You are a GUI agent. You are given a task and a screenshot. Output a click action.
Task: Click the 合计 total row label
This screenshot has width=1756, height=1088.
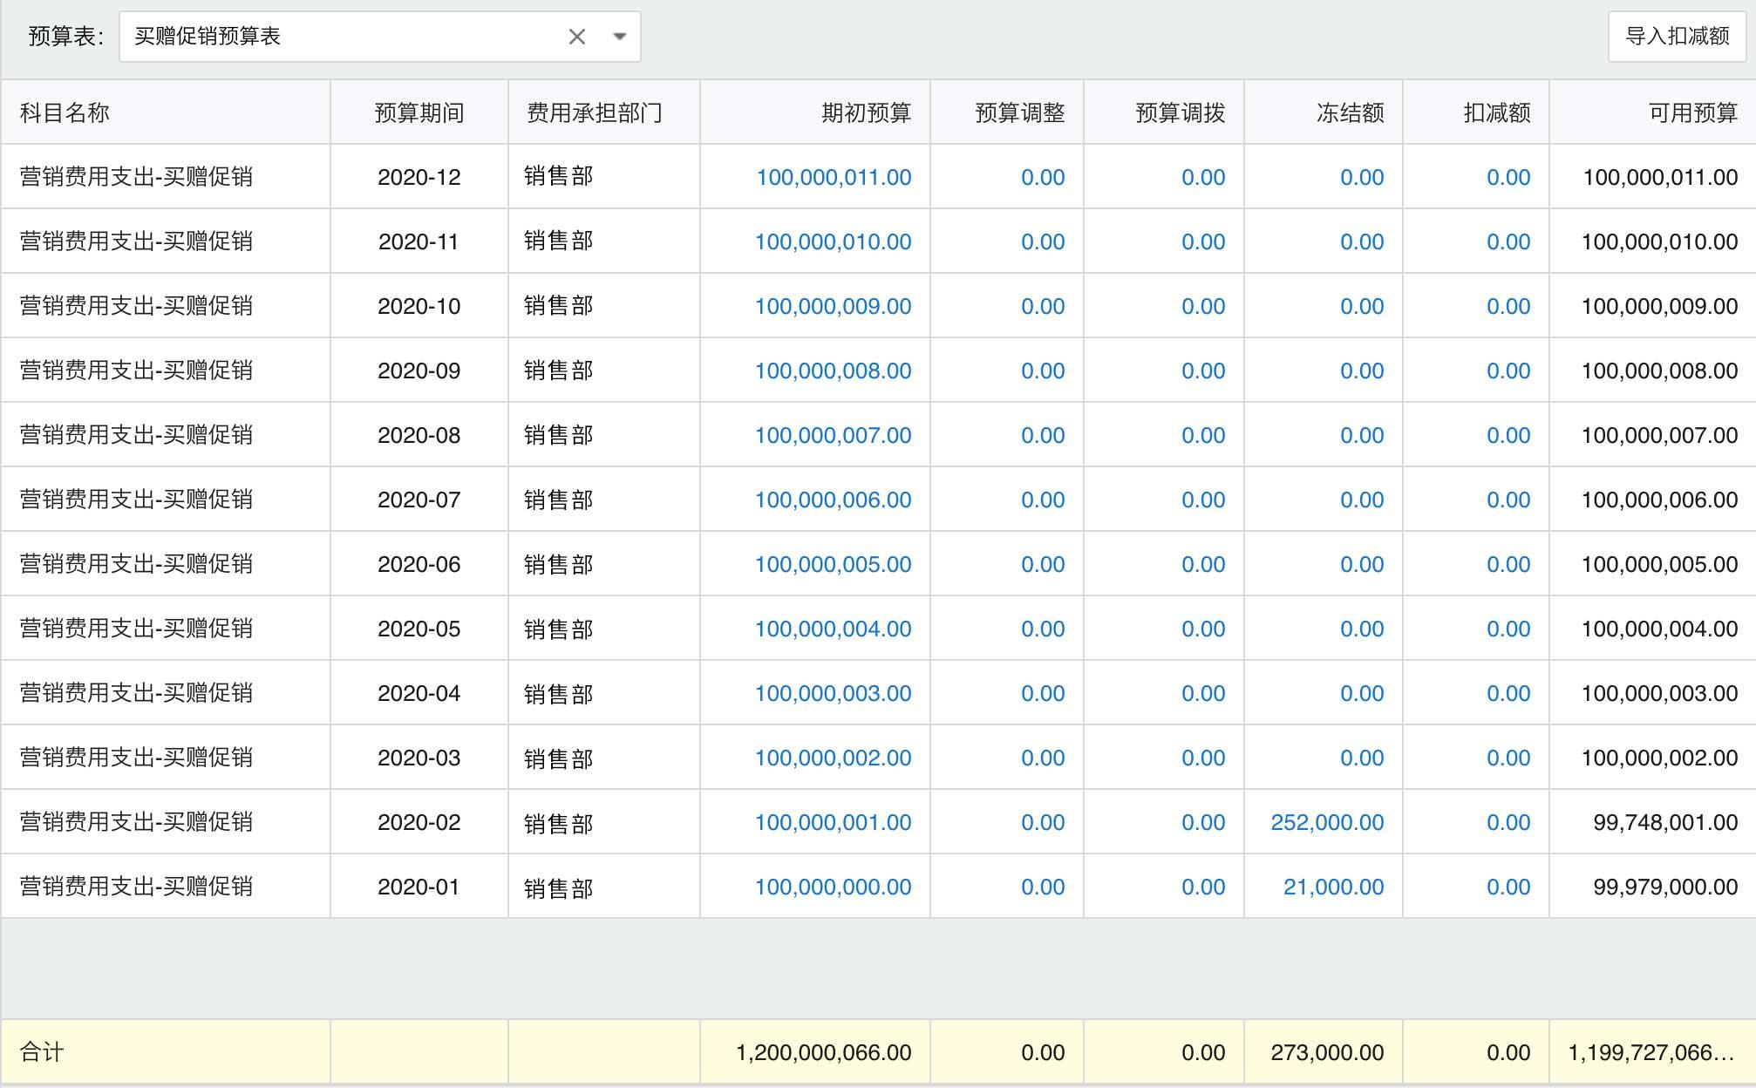tap(42, 1052)
